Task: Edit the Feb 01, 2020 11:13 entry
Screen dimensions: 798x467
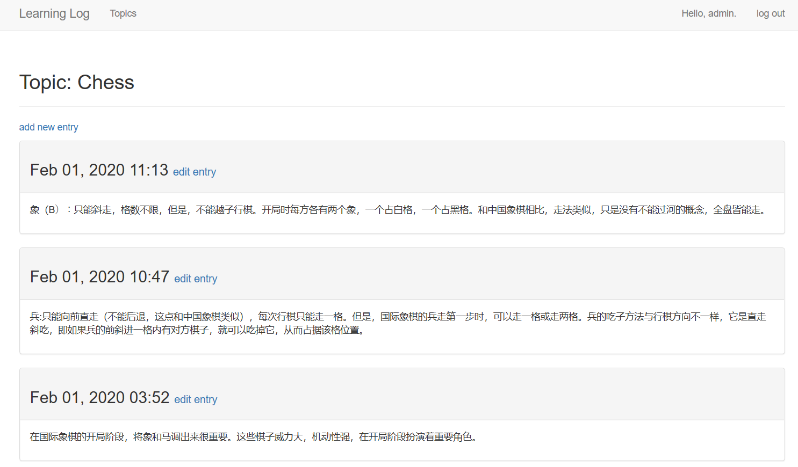Action: click(195, 172)
